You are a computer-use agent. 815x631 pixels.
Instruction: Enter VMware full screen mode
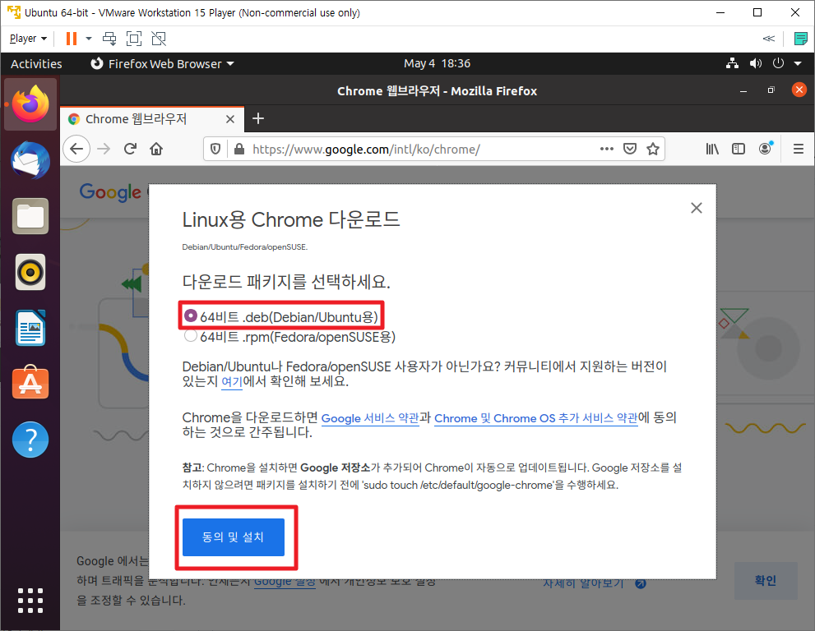pos(134,39)
